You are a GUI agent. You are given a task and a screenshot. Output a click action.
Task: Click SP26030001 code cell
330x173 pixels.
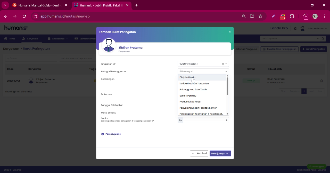(x=13, y=81)
